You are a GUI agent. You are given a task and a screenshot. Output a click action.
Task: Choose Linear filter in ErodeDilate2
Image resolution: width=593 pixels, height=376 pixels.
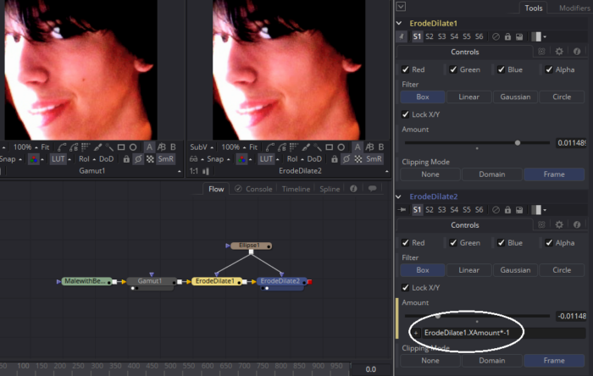[x=469, y=270]
